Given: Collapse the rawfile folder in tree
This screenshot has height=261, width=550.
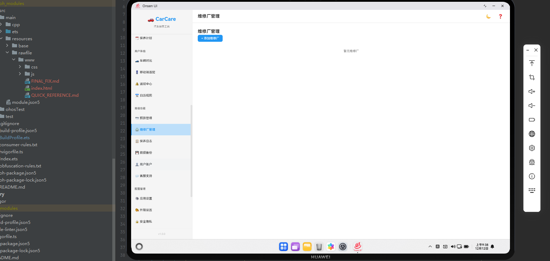Looking at the screenshot, I should coord(7,53).
